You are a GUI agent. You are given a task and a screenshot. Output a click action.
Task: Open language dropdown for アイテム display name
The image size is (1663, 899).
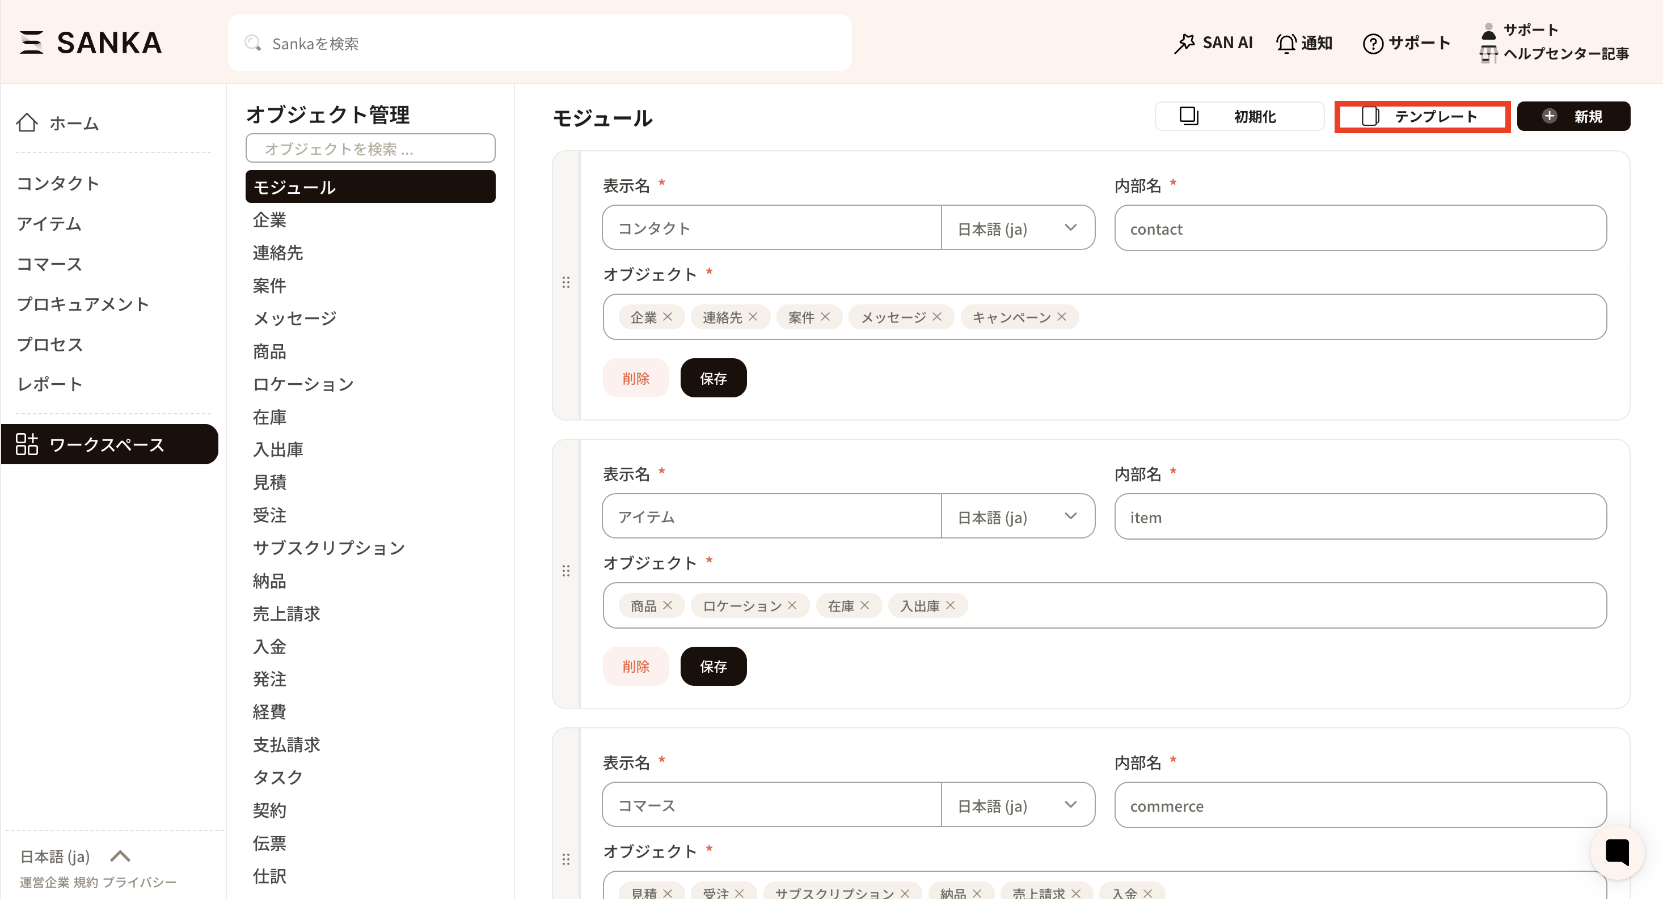click(x=1018, y=516)
